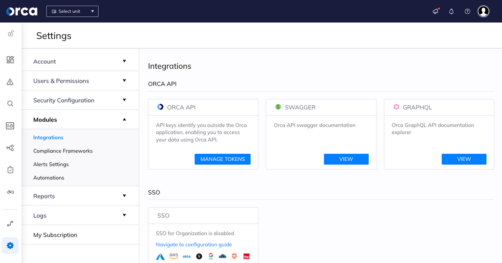
Task: Click the OneLogin black circle logo
Action: 199,256
